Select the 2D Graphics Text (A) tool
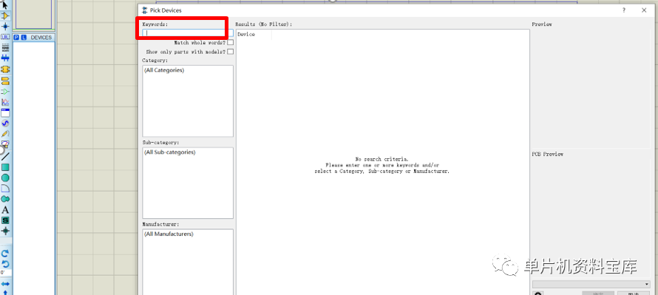 coord(5,210)
